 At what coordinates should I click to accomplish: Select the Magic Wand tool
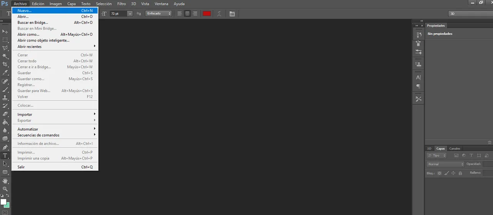tap(5, 56)
